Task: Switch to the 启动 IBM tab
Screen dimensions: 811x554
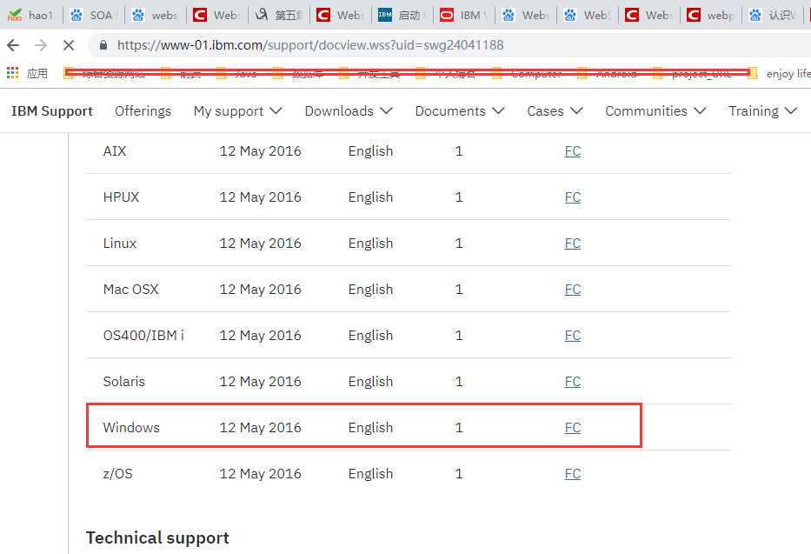Action: (402, 15)
